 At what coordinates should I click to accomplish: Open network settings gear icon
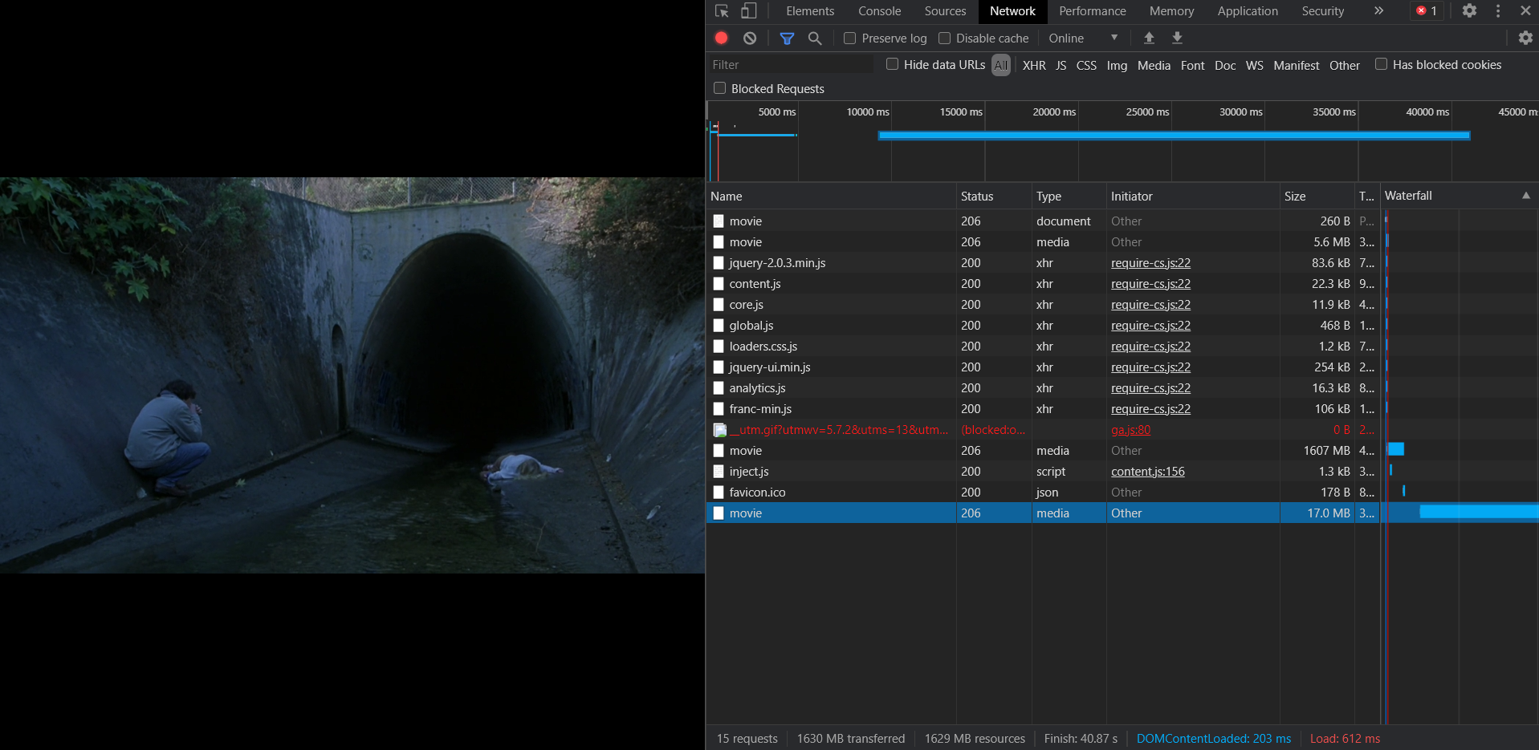tap(1525, 38)
